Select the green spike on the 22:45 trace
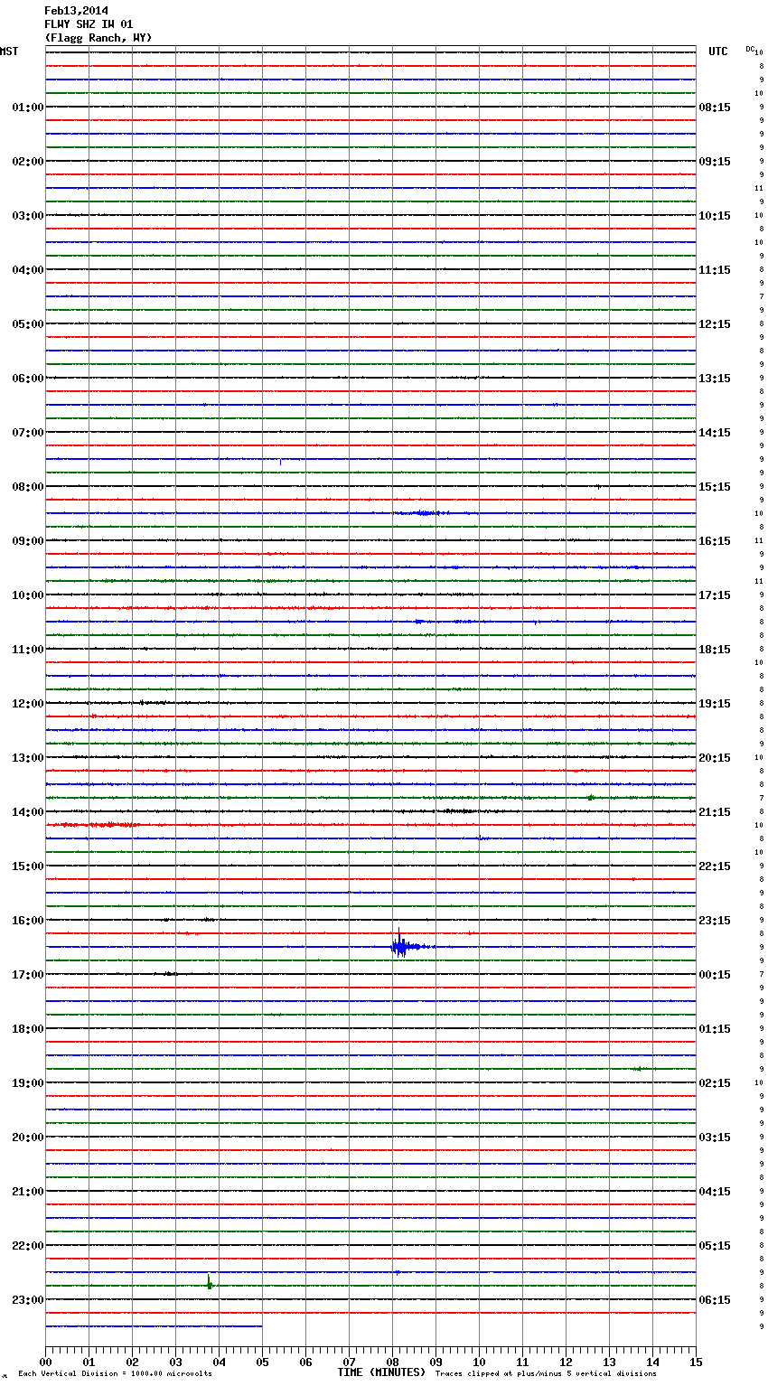Screen dimensions: 768x1386 tap(210, 1281)
